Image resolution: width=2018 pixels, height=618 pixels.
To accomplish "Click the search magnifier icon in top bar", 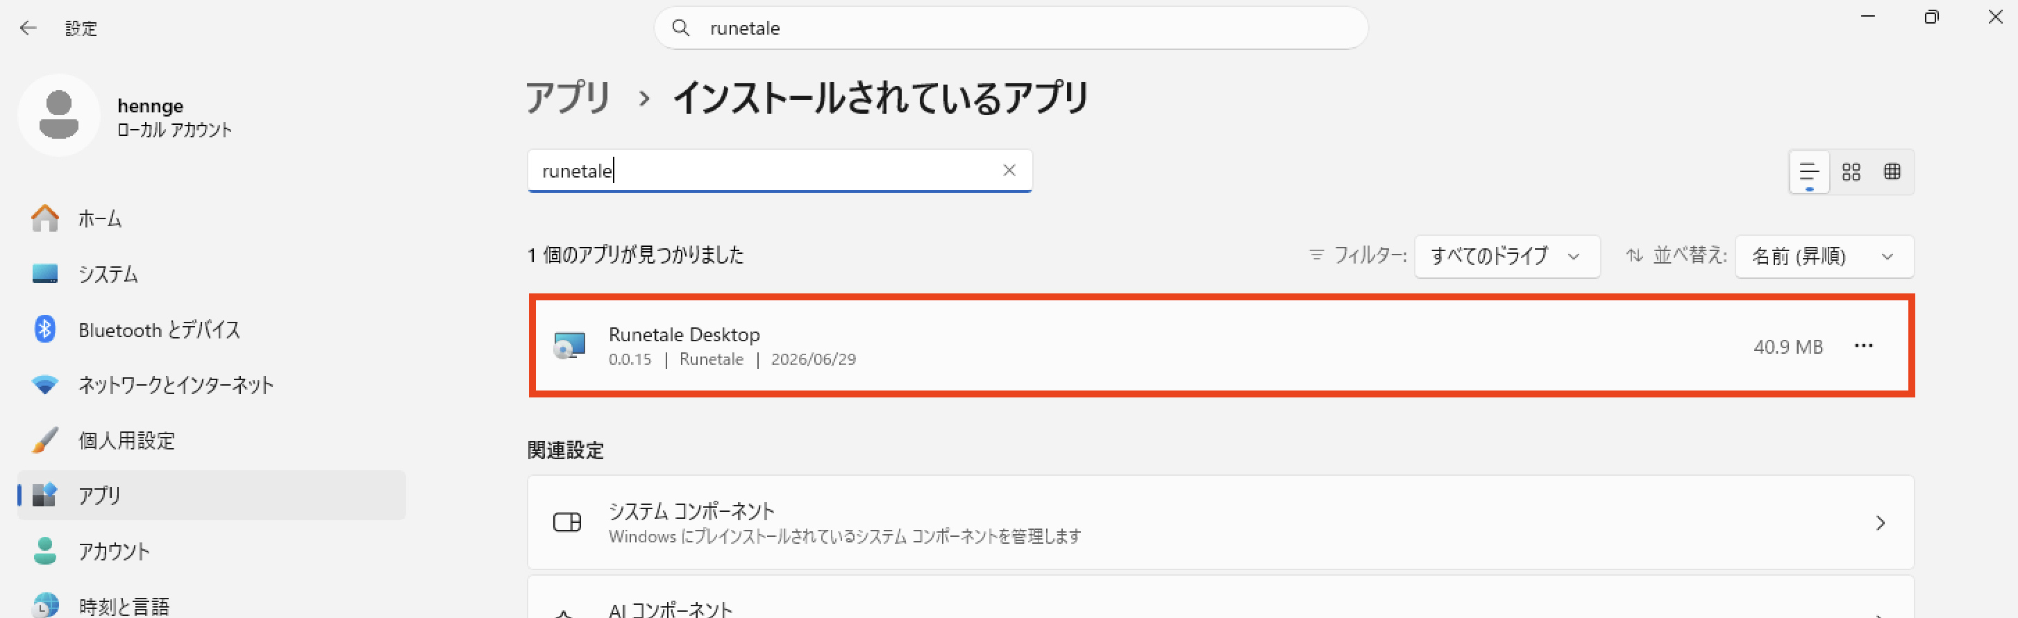I will 681,28.
